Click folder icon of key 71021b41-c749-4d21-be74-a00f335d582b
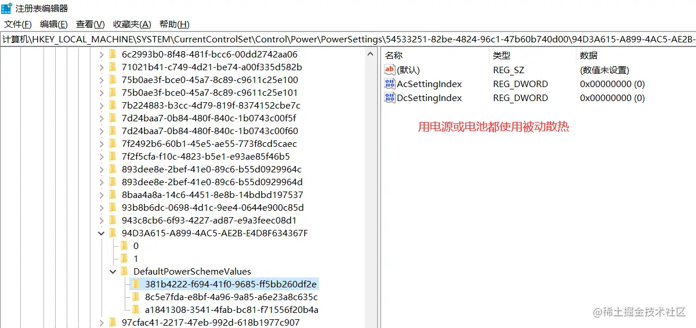696x328 pixels. click(x=113, y=67)
